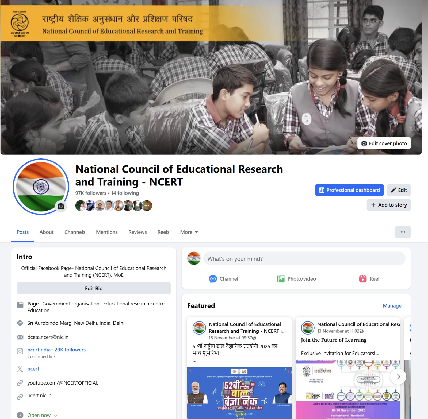Click the Reel icon in composer
428x419 pixels.
pos(363,279)
